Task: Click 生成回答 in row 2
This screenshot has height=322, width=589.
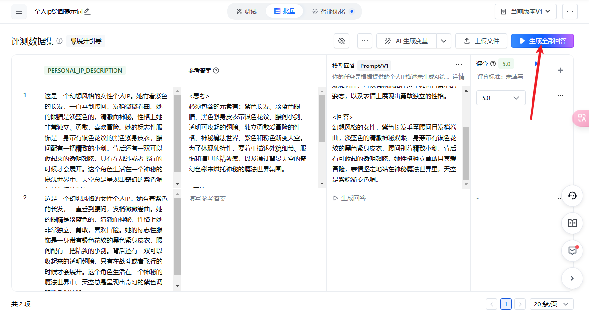Action: (x=350, y=198)
